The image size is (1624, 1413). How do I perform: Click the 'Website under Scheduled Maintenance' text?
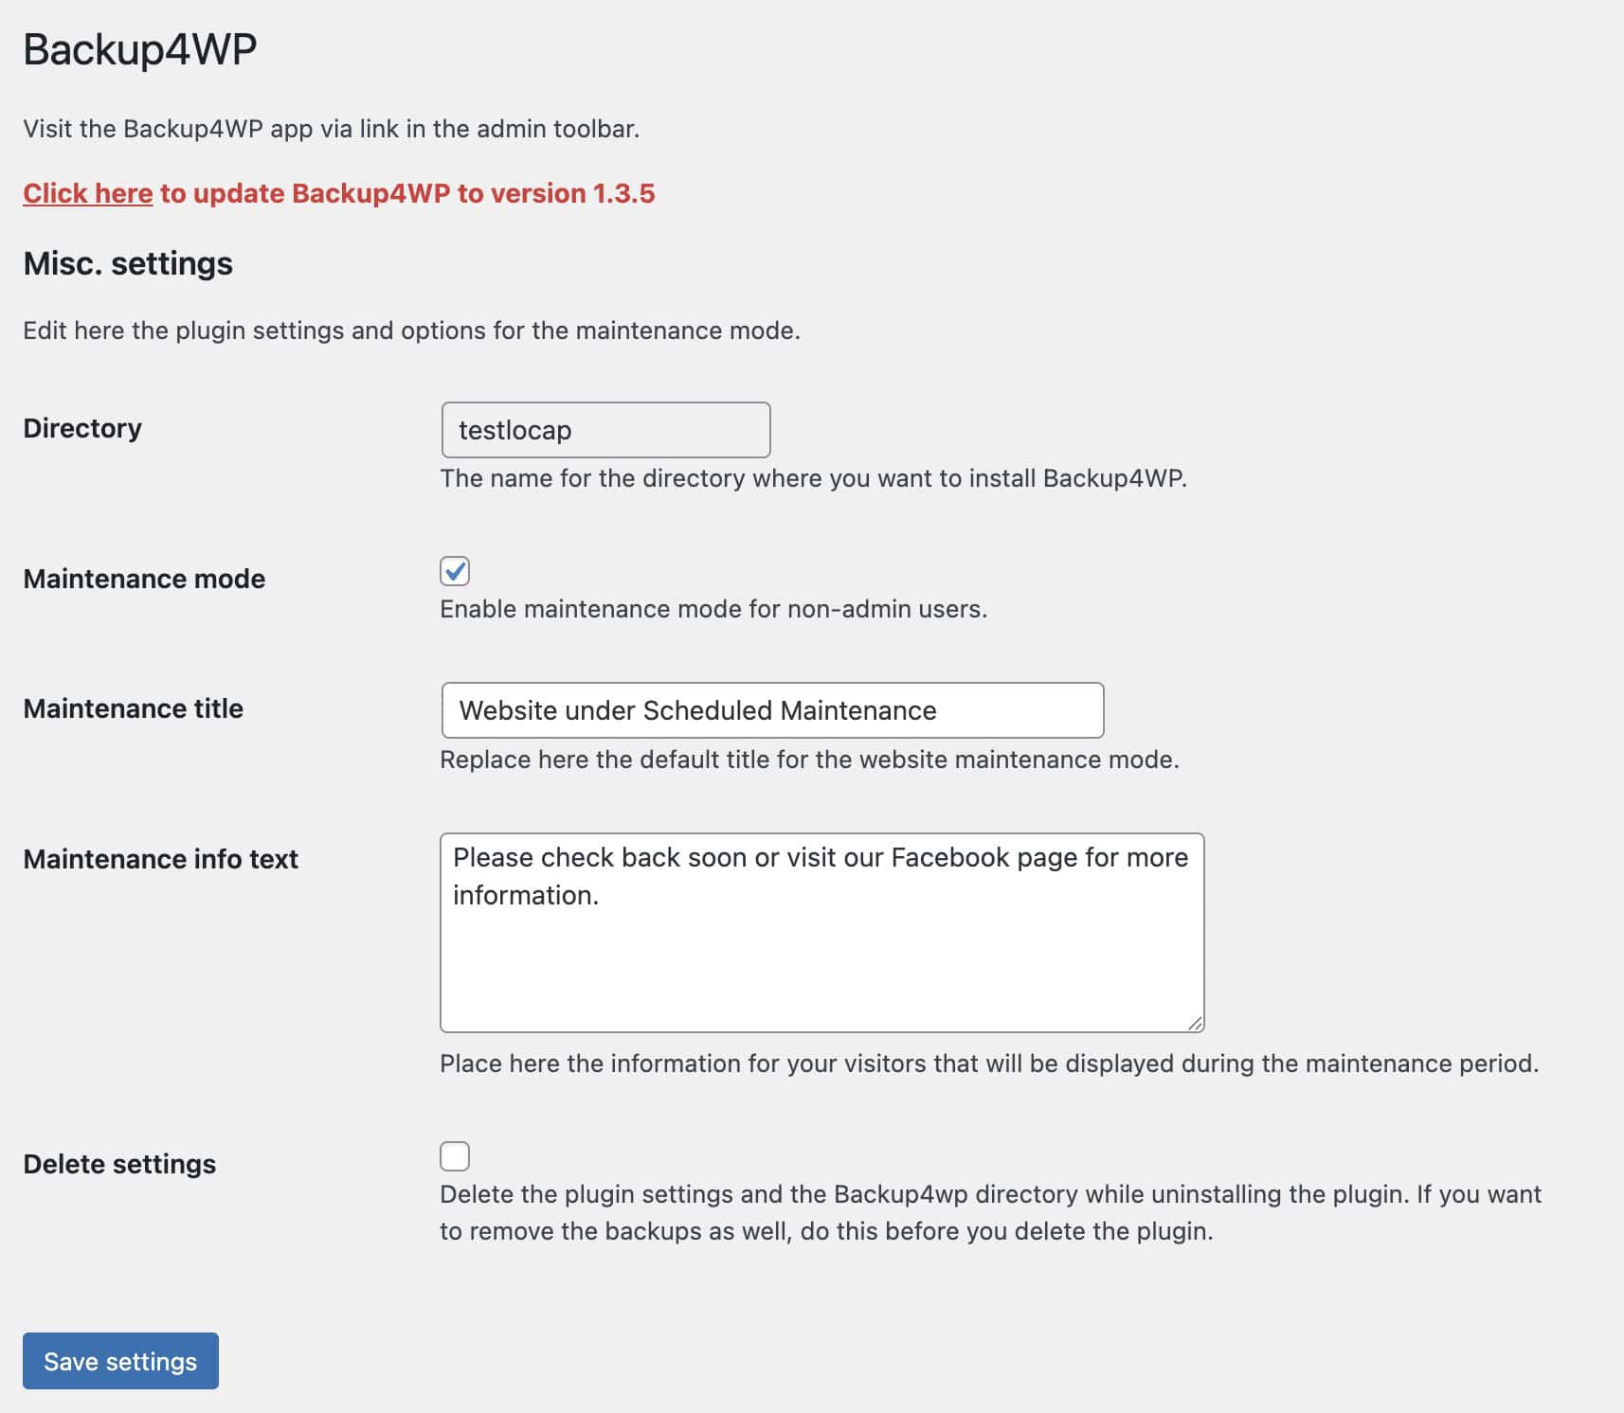[x=696, y=709]
